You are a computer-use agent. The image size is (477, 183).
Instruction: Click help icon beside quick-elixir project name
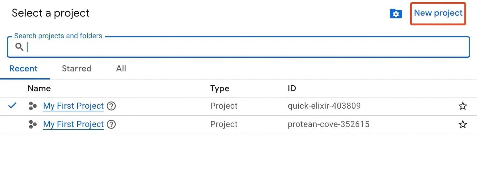[111, 106]
